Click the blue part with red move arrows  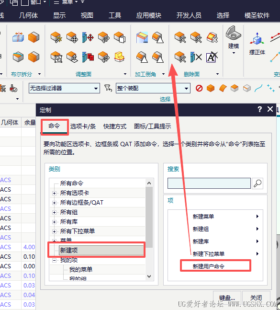pyautogui.click(x=88, y=37)
